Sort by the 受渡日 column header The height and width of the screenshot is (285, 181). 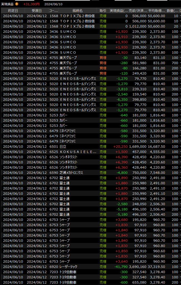[x=37, y=11]
